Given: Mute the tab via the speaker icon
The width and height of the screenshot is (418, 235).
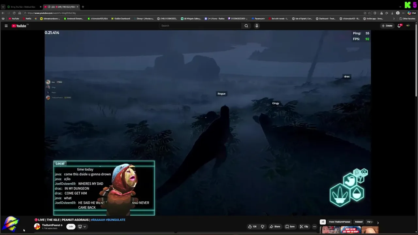Looking at the screenshot, I should (x=49, y=7).
